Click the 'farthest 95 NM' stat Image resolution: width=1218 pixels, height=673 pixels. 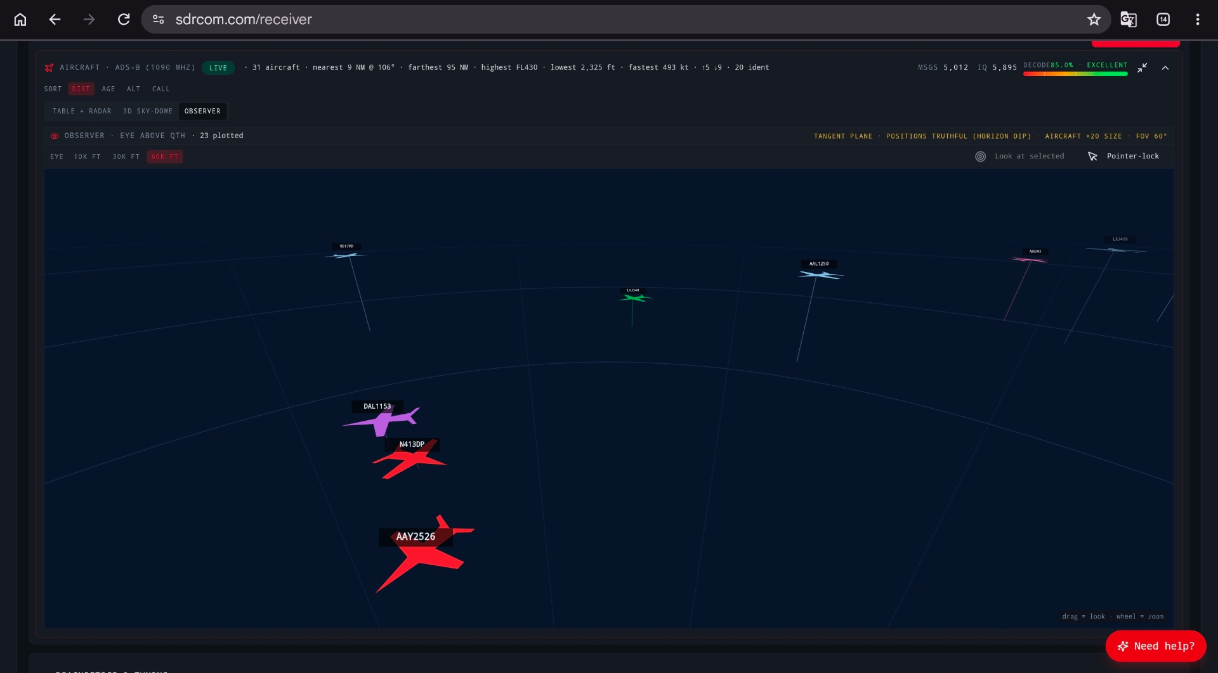pos(438,67)
